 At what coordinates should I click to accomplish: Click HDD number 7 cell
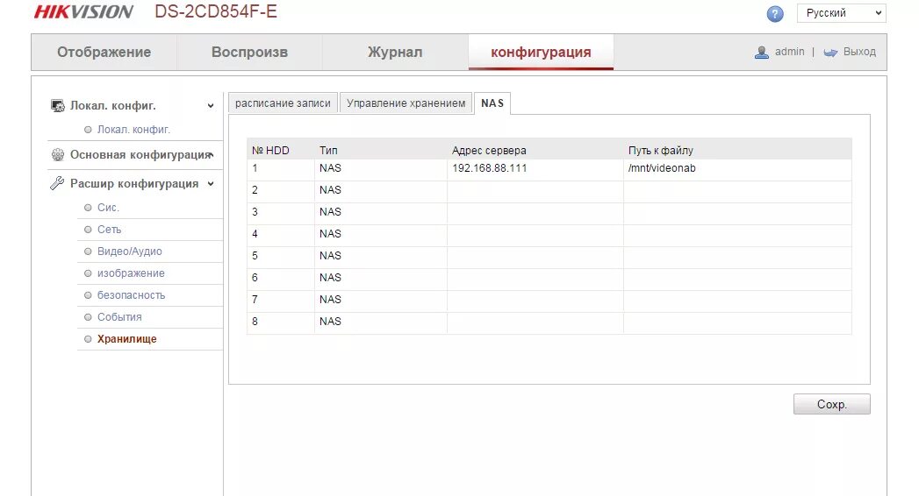[x=281, y=300]
